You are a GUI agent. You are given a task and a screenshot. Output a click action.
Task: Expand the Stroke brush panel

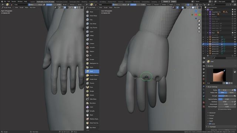click(211, 118)
